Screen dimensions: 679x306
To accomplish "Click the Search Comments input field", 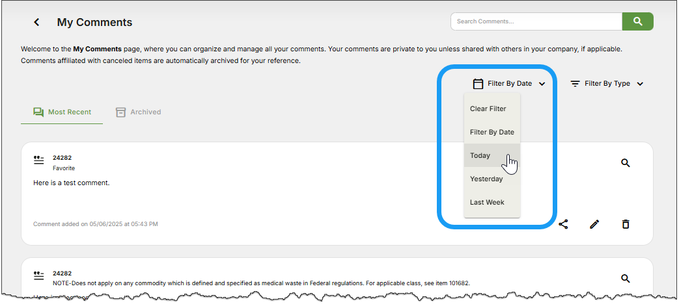I will [536, 21].
